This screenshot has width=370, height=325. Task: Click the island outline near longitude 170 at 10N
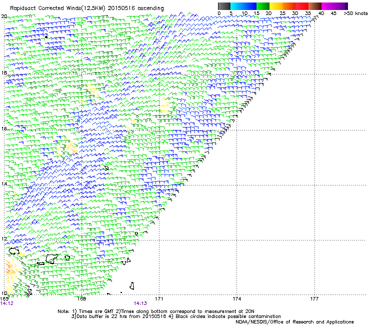tap(132, 286)
